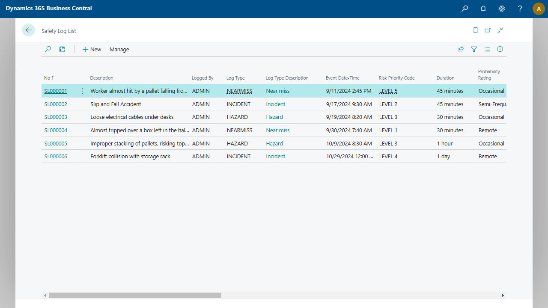Open page in a new window

(x=488, y=30)
